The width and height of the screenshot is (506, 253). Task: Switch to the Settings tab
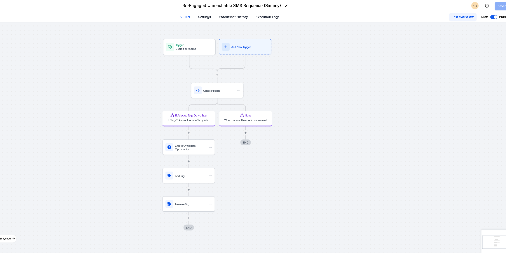tap(204, 17)
